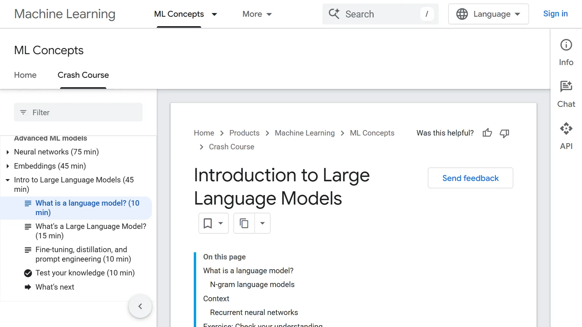
Task: Click the filter lines icon
Action: pos(23,112)
